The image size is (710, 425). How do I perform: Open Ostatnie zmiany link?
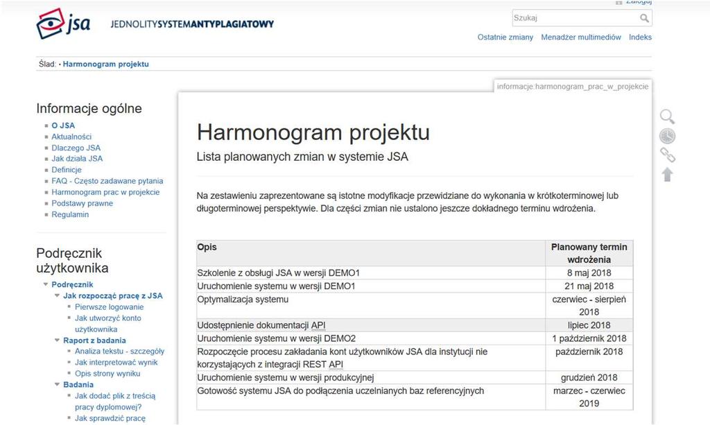point(505,37)
